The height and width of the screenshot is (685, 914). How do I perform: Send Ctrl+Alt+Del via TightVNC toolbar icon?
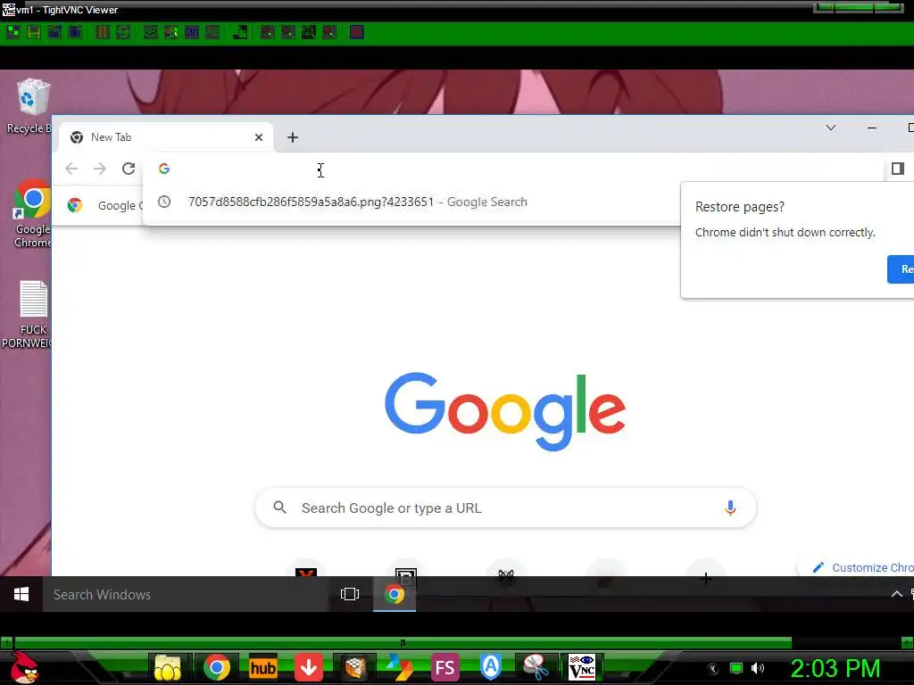(150, 32)
